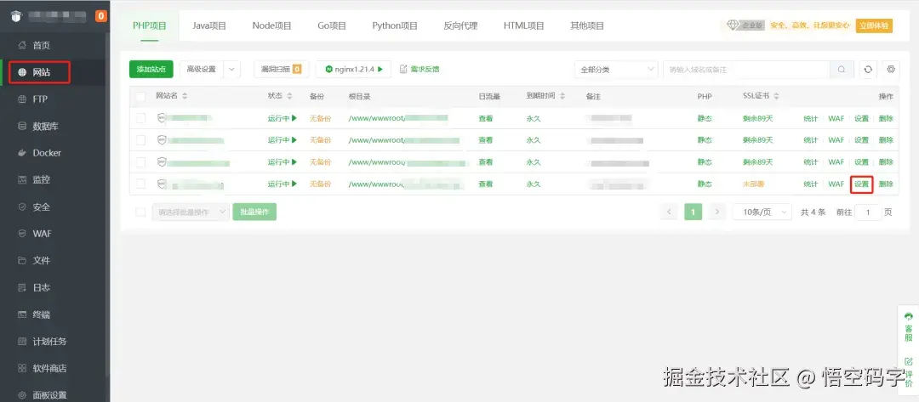Screen dimensions: 919x402
Task: Go to next page arrow
Action: [716, 212]
